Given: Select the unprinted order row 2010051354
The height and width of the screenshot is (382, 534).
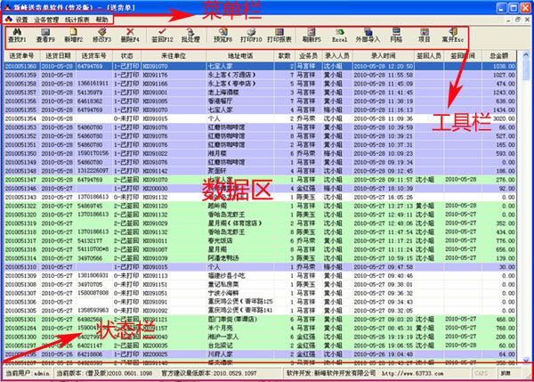Looking at the screenshot, I should click(260, 118).
